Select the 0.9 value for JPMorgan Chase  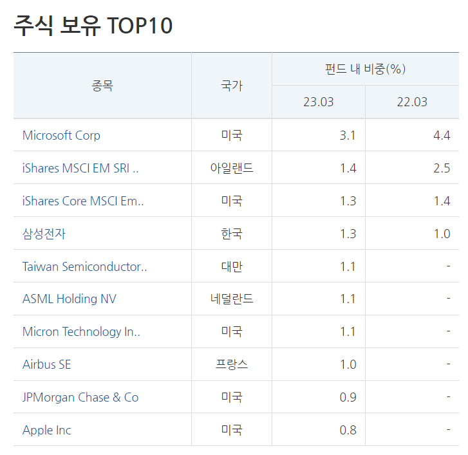coord(348,398)
